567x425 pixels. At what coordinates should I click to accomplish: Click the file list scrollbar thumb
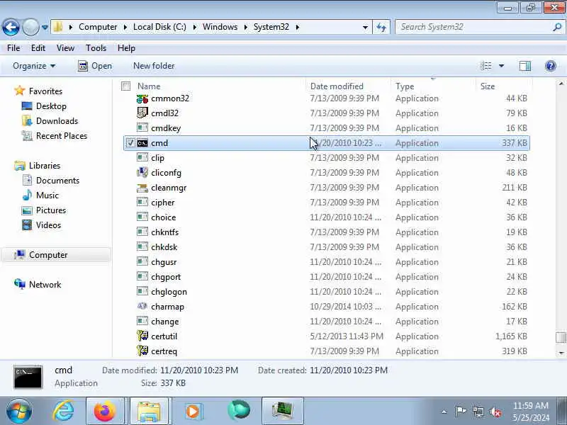coord(561,337)
